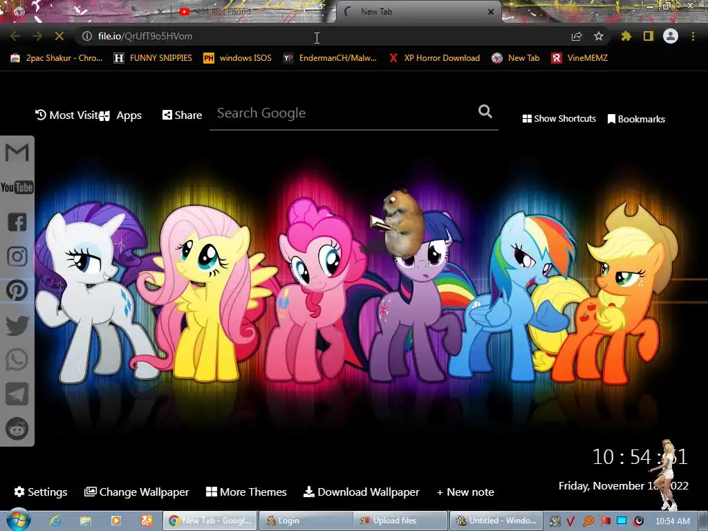Click the dancing figure desktop mascot

tap(667, 474)
